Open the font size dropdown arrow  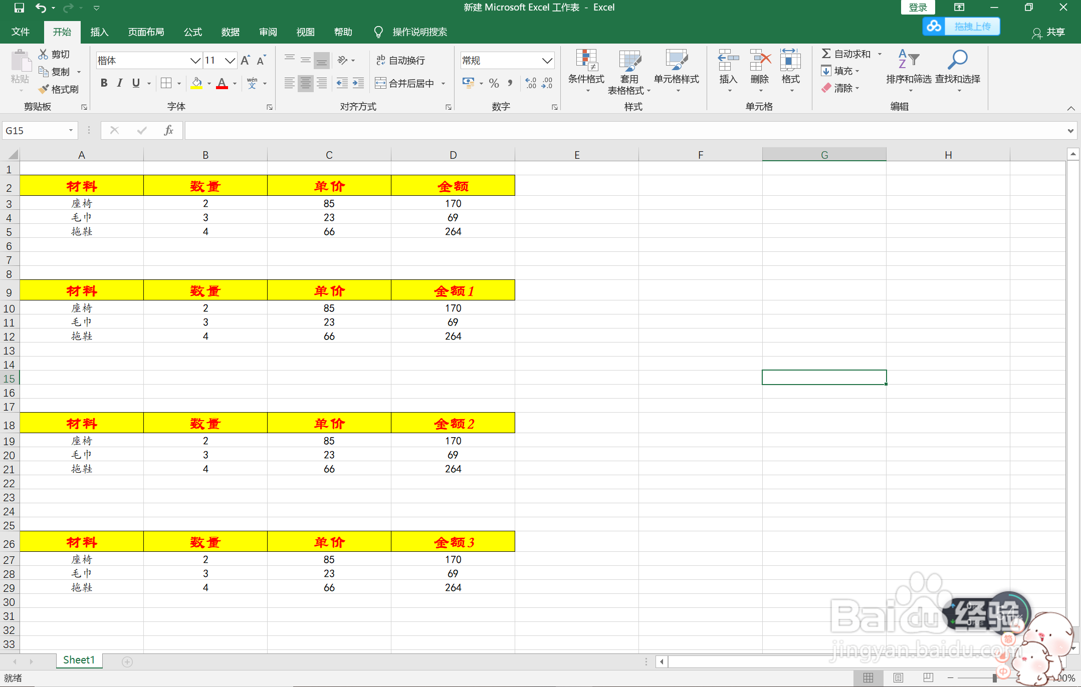click(x=230, y=61)
